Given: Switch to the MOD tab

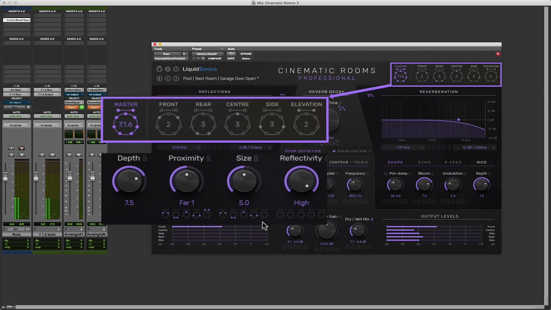Looking at the screenshot, I should (x=482, y=162).
